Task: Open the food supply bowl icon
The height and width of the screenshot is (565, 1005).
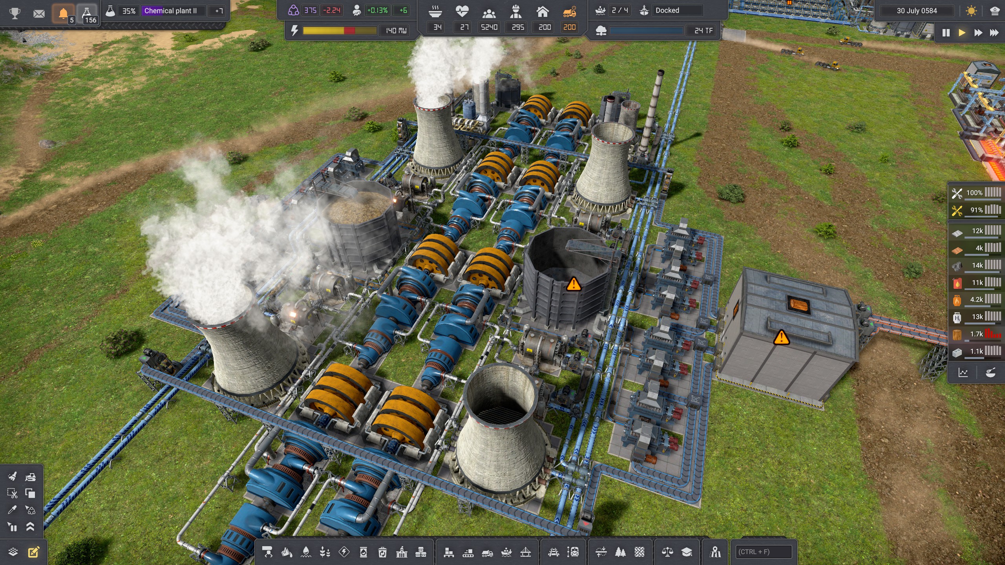Action: tap(435, 12)
